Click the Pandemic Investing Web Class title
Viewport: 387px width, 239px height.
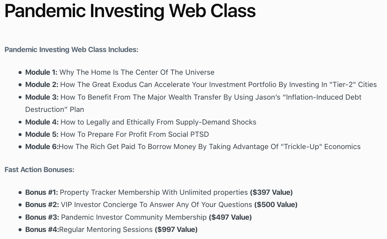pos(130,11)
